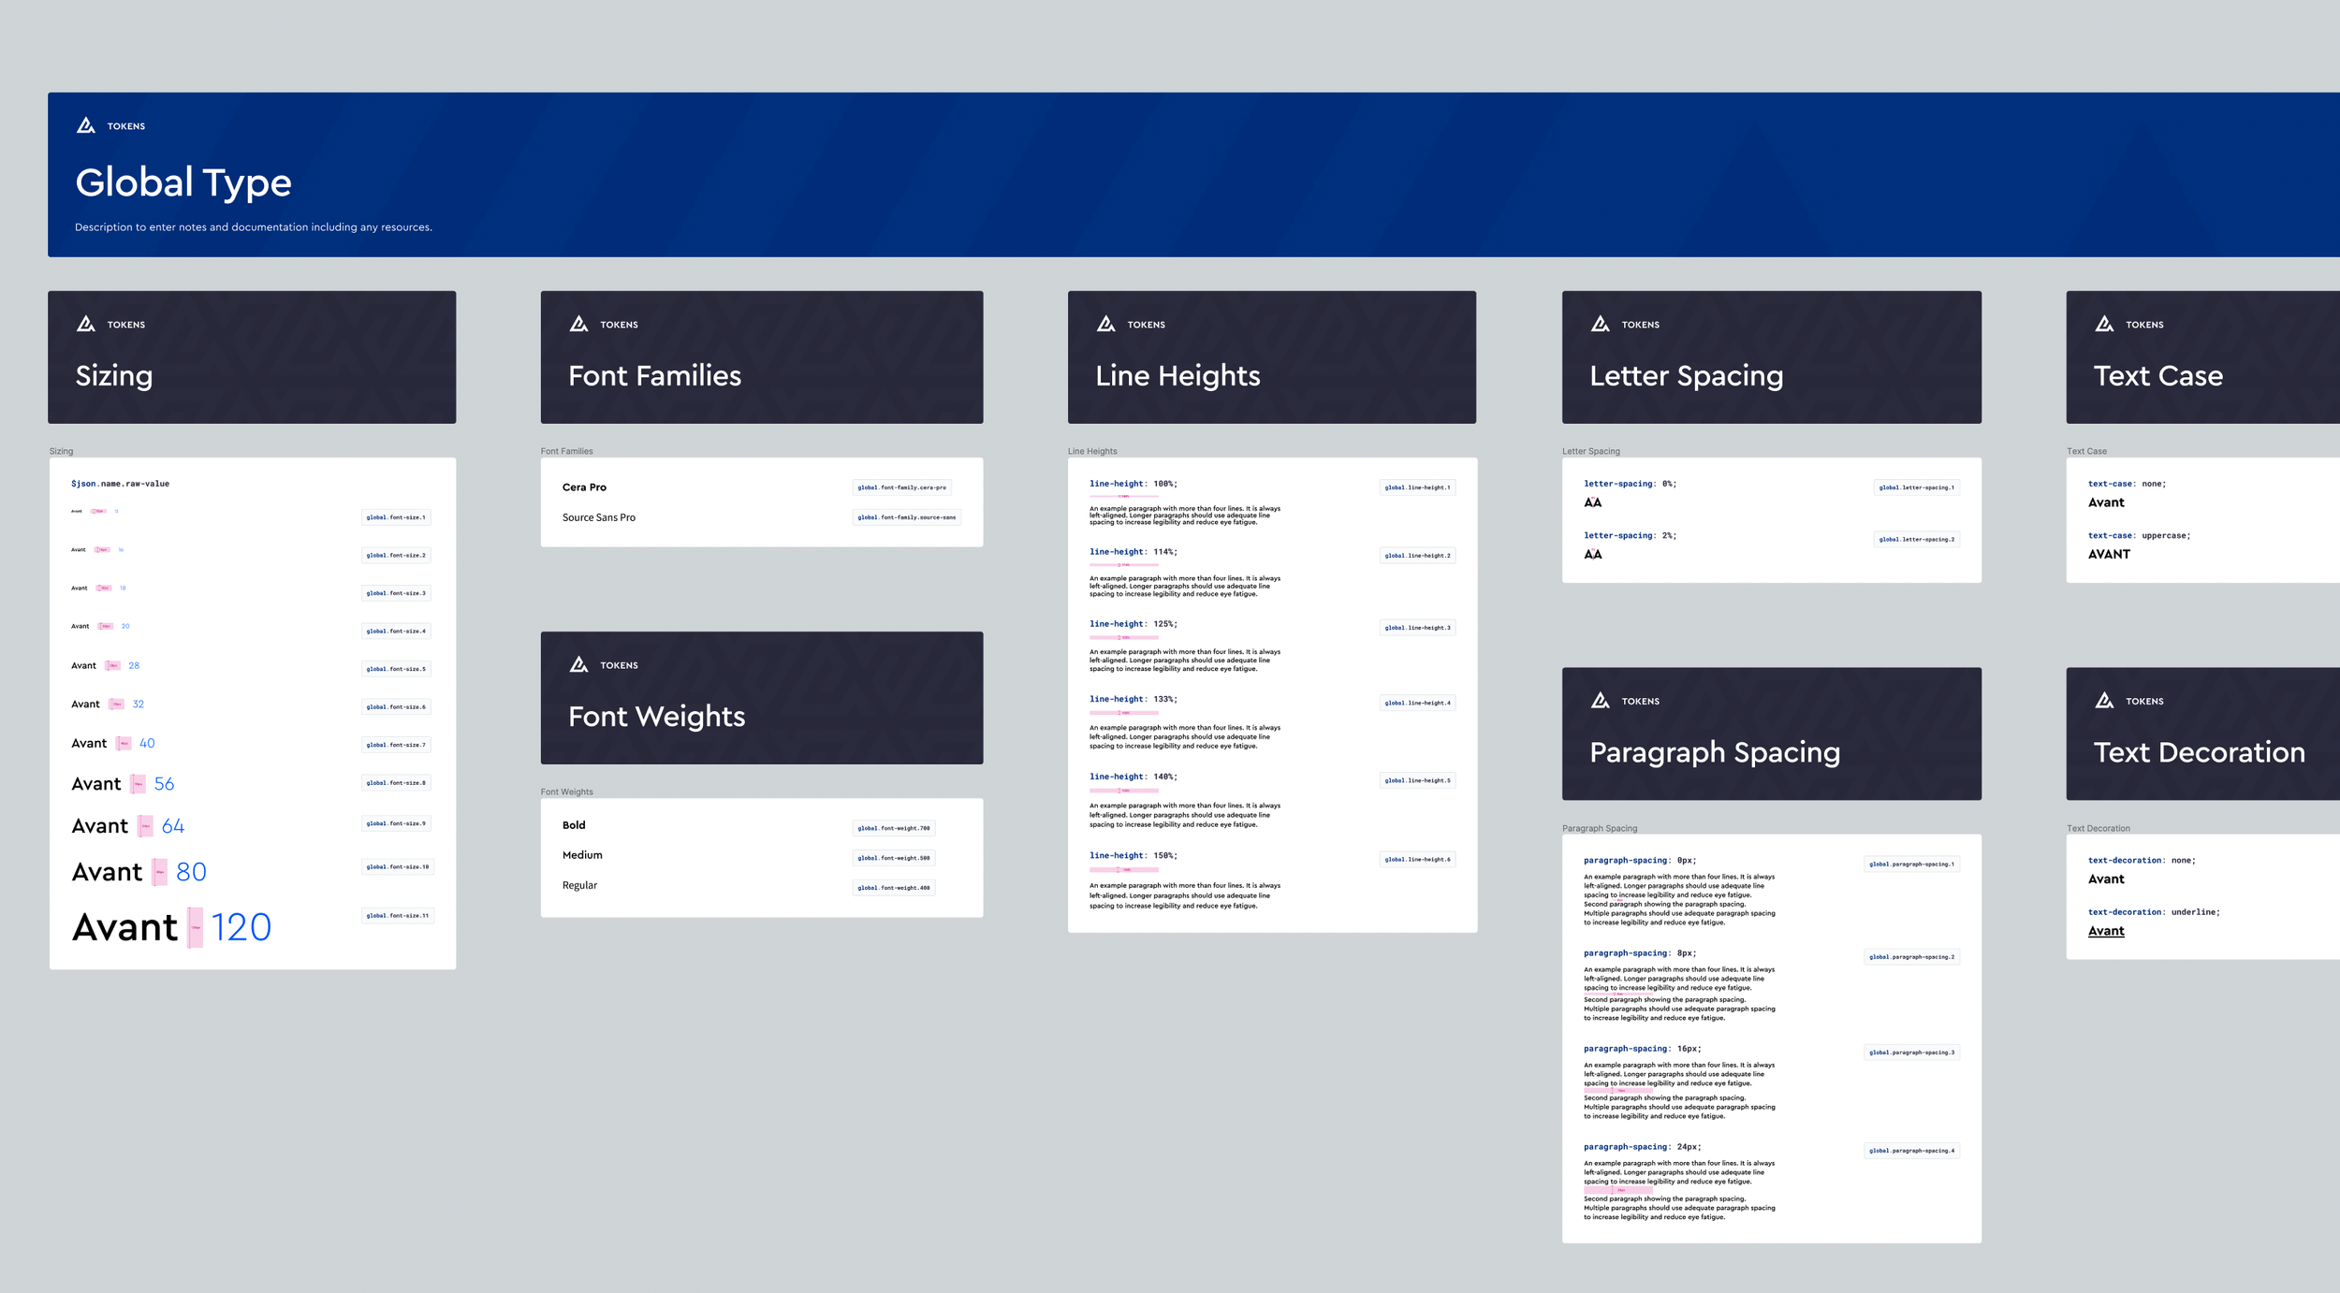Click the logo icon in Paragraph Spacing header
The image size is (2340, 1293).
tap(1600, 700)
